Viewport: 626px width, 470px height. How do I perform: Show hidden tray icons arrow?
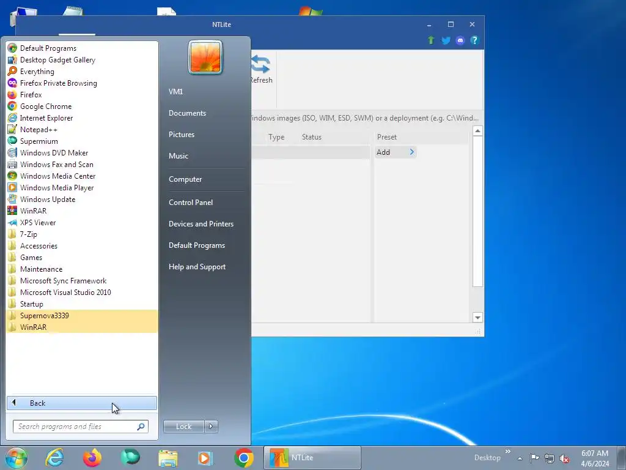[520, 458]
